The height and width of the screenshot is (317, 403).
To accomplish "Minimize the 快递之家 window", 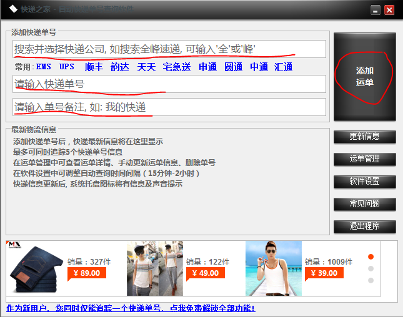I will [376, 10].
